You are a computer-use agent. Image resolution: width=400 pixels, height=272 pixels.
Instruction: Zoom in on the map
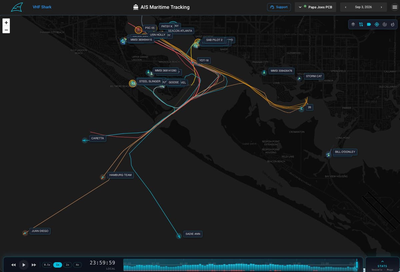(x=6, y=22)
